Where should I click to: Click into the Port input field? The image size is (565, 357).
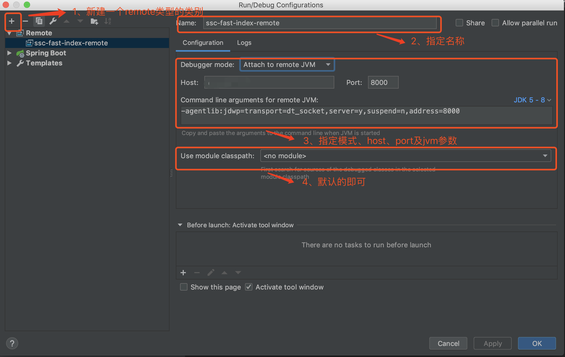383,83
